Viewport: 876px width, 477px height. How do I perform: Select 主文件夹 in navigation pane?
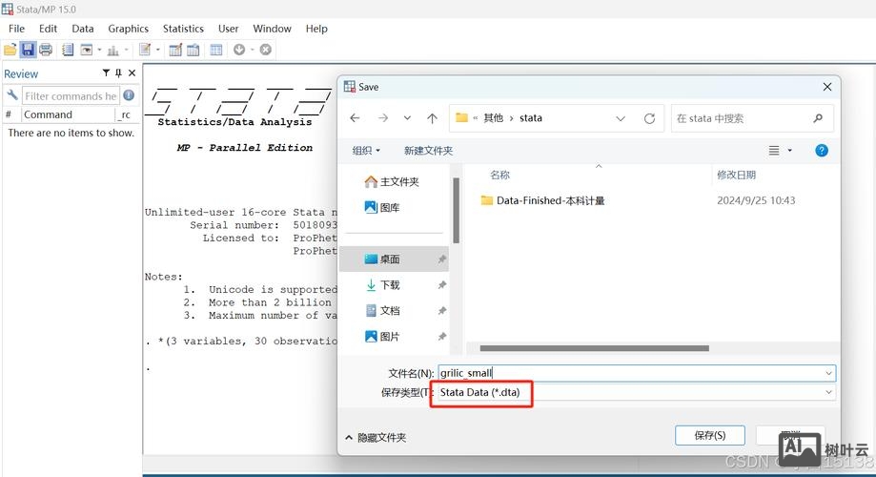pos(392,182)
